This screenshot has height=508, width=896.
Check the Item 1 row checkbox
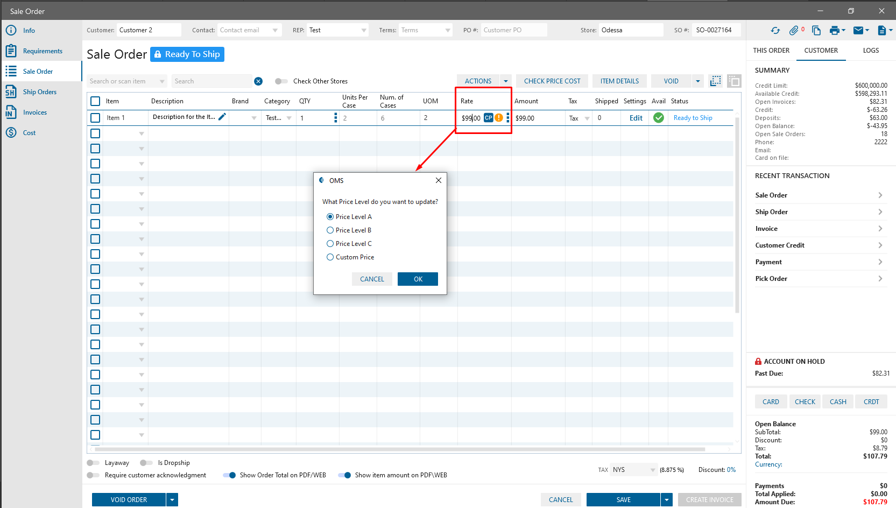point(95,118)
